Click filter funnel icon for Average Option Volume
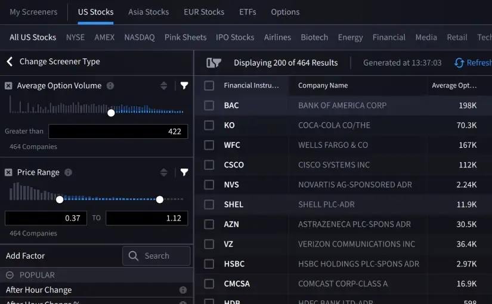The height and width of the screenshot is (304, 492). [184, 86]
